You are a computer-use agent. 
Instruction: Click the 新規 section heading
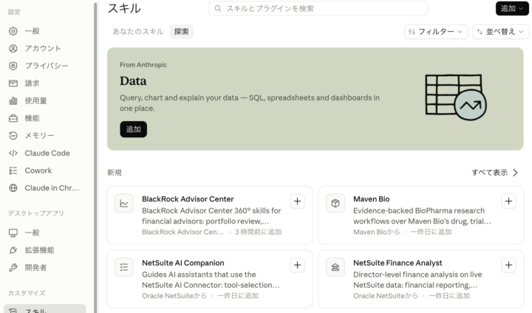click(115, 173)
